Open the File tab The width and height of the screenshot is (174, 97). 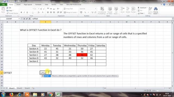click(x=4, y=5)
